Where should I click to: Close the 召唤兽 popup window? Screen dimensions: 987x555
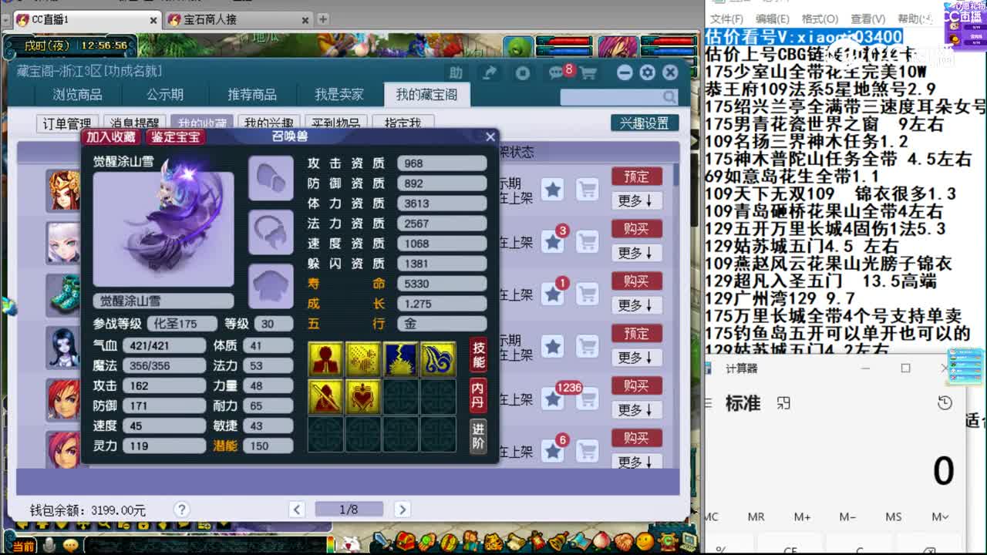(x=490, y=136)
